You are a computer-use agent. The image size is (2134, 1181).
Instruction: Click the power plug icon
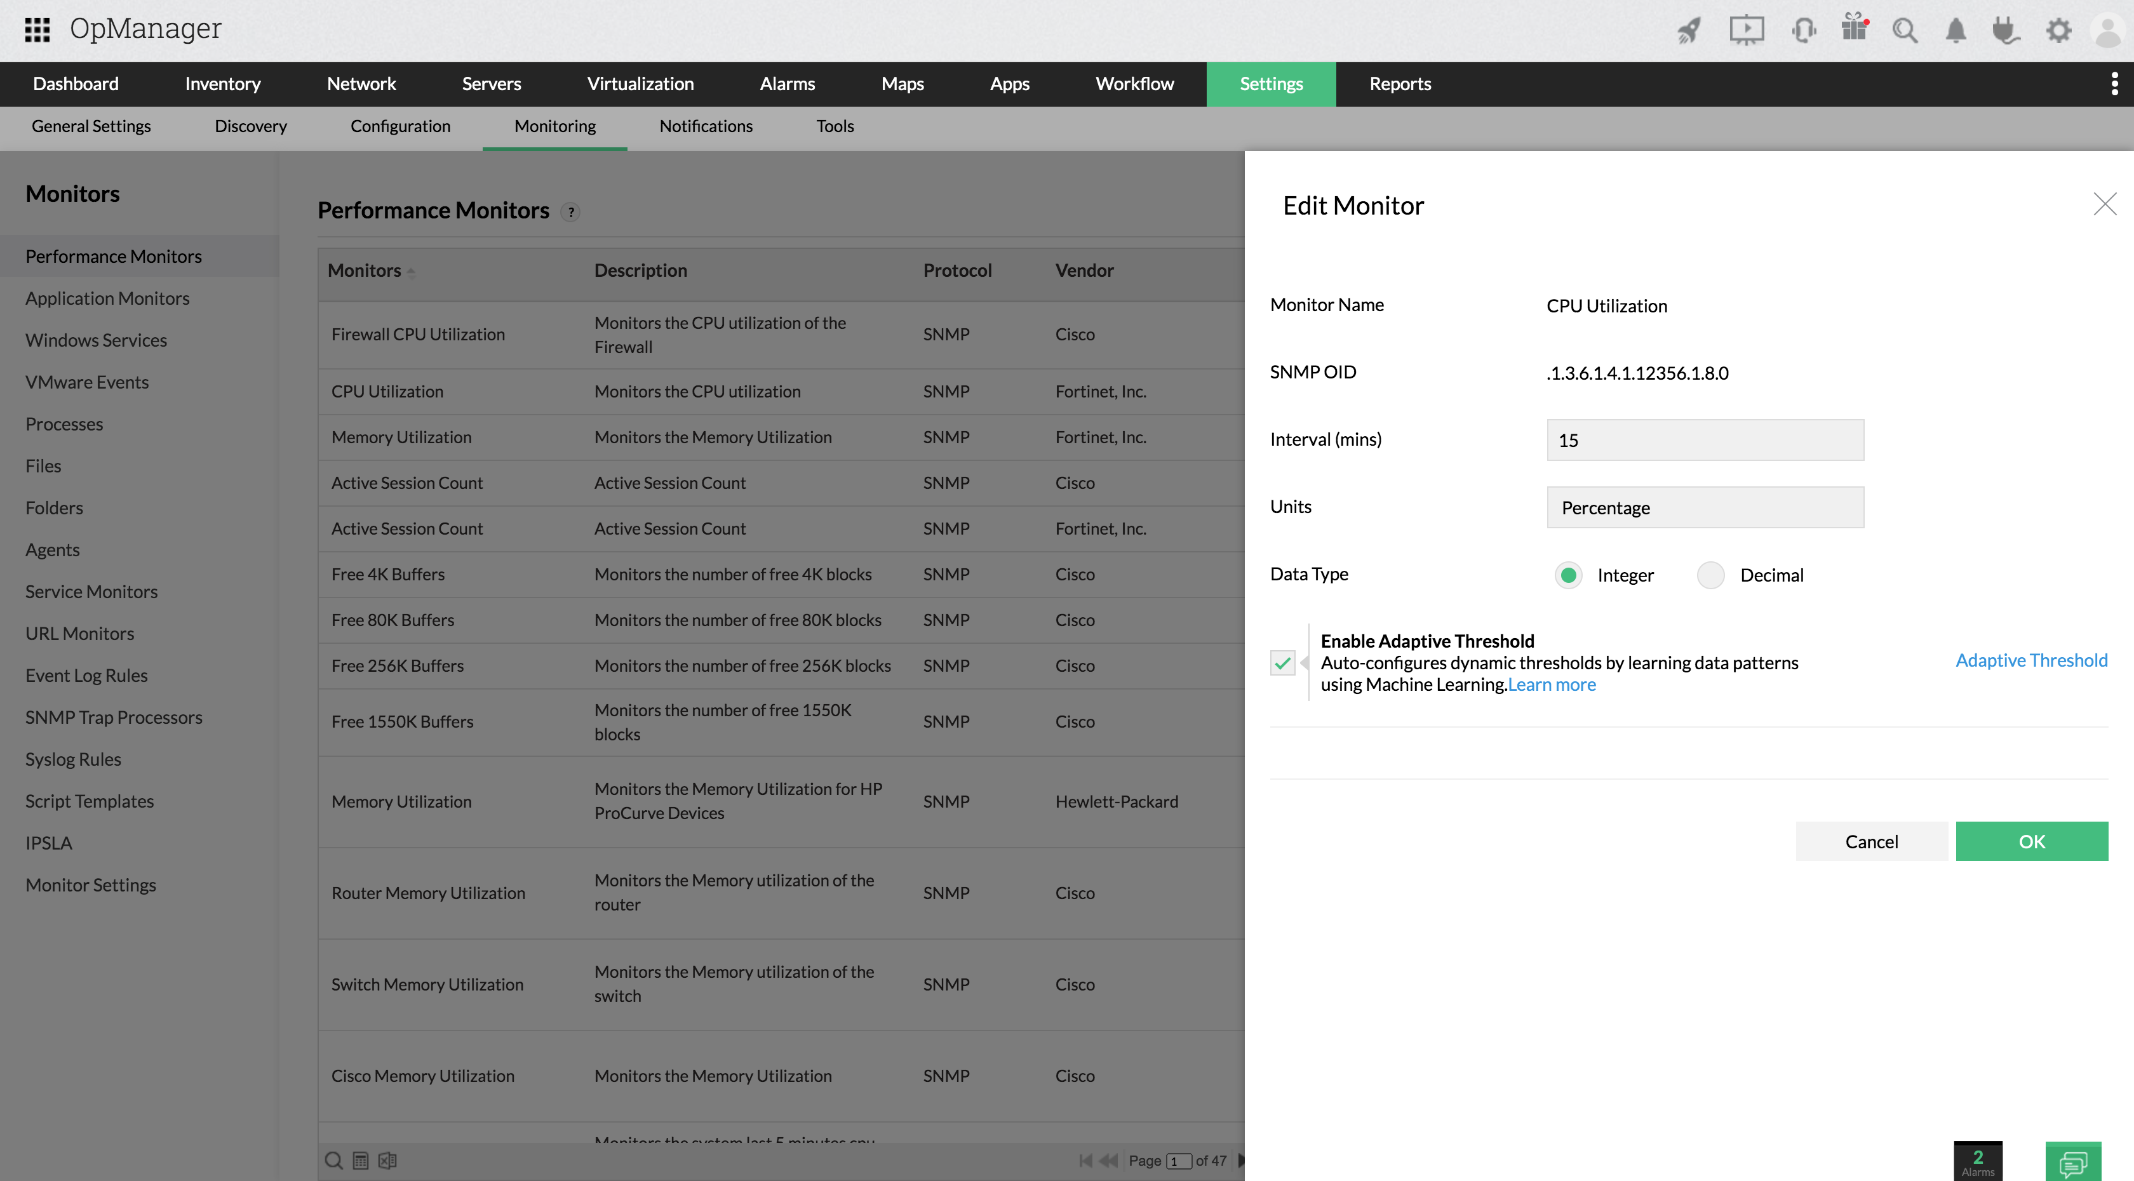[2006, 30]
